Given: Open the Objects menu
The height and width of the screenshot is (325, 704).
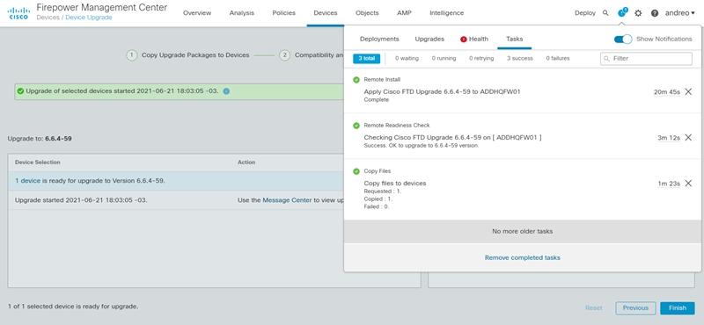Looking at the screenshot, I should (x=367, y=13).
